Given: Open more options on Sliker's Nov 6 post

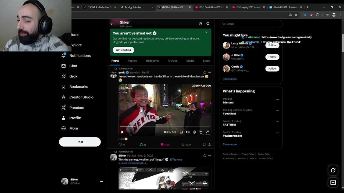Looking at the screenshot, I should [210, 155].
